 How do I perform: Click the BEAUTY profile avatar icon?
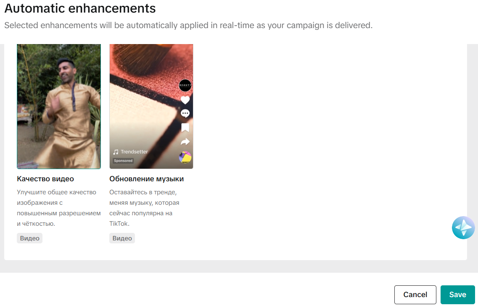(x=185, y=85)
